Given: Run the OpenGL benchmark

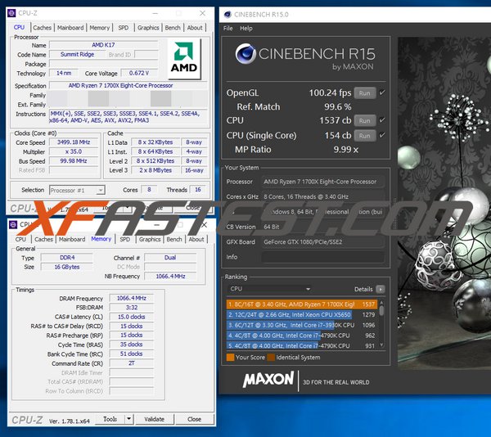Looking at the screenshot, I should [x=365, y=93].
